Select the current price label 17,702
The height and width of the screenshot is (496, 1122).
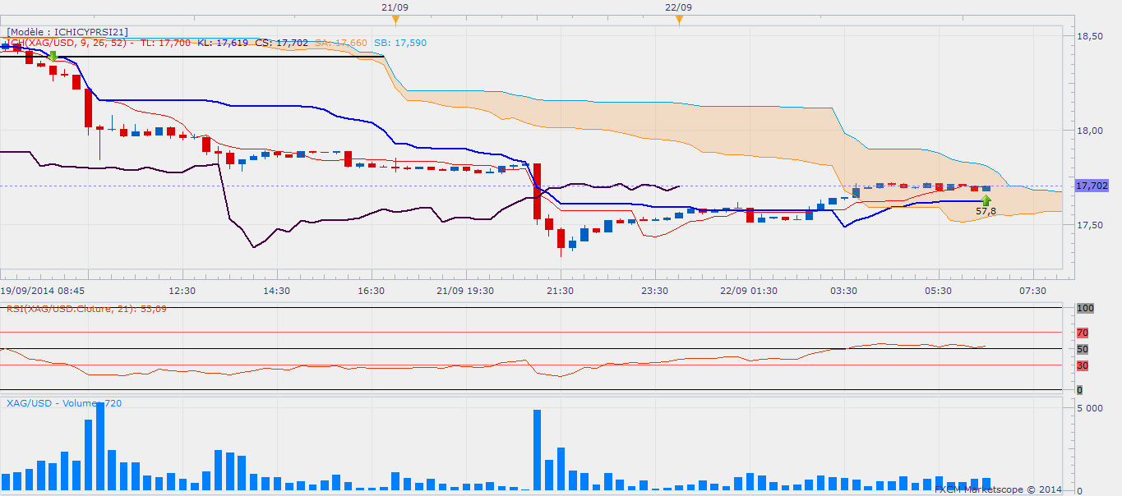1092,186
